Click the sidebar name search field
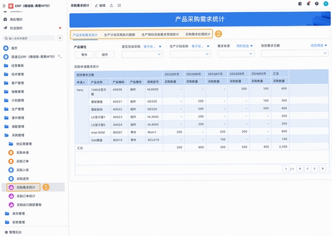332x236 pixels. [x=29, y=38]
